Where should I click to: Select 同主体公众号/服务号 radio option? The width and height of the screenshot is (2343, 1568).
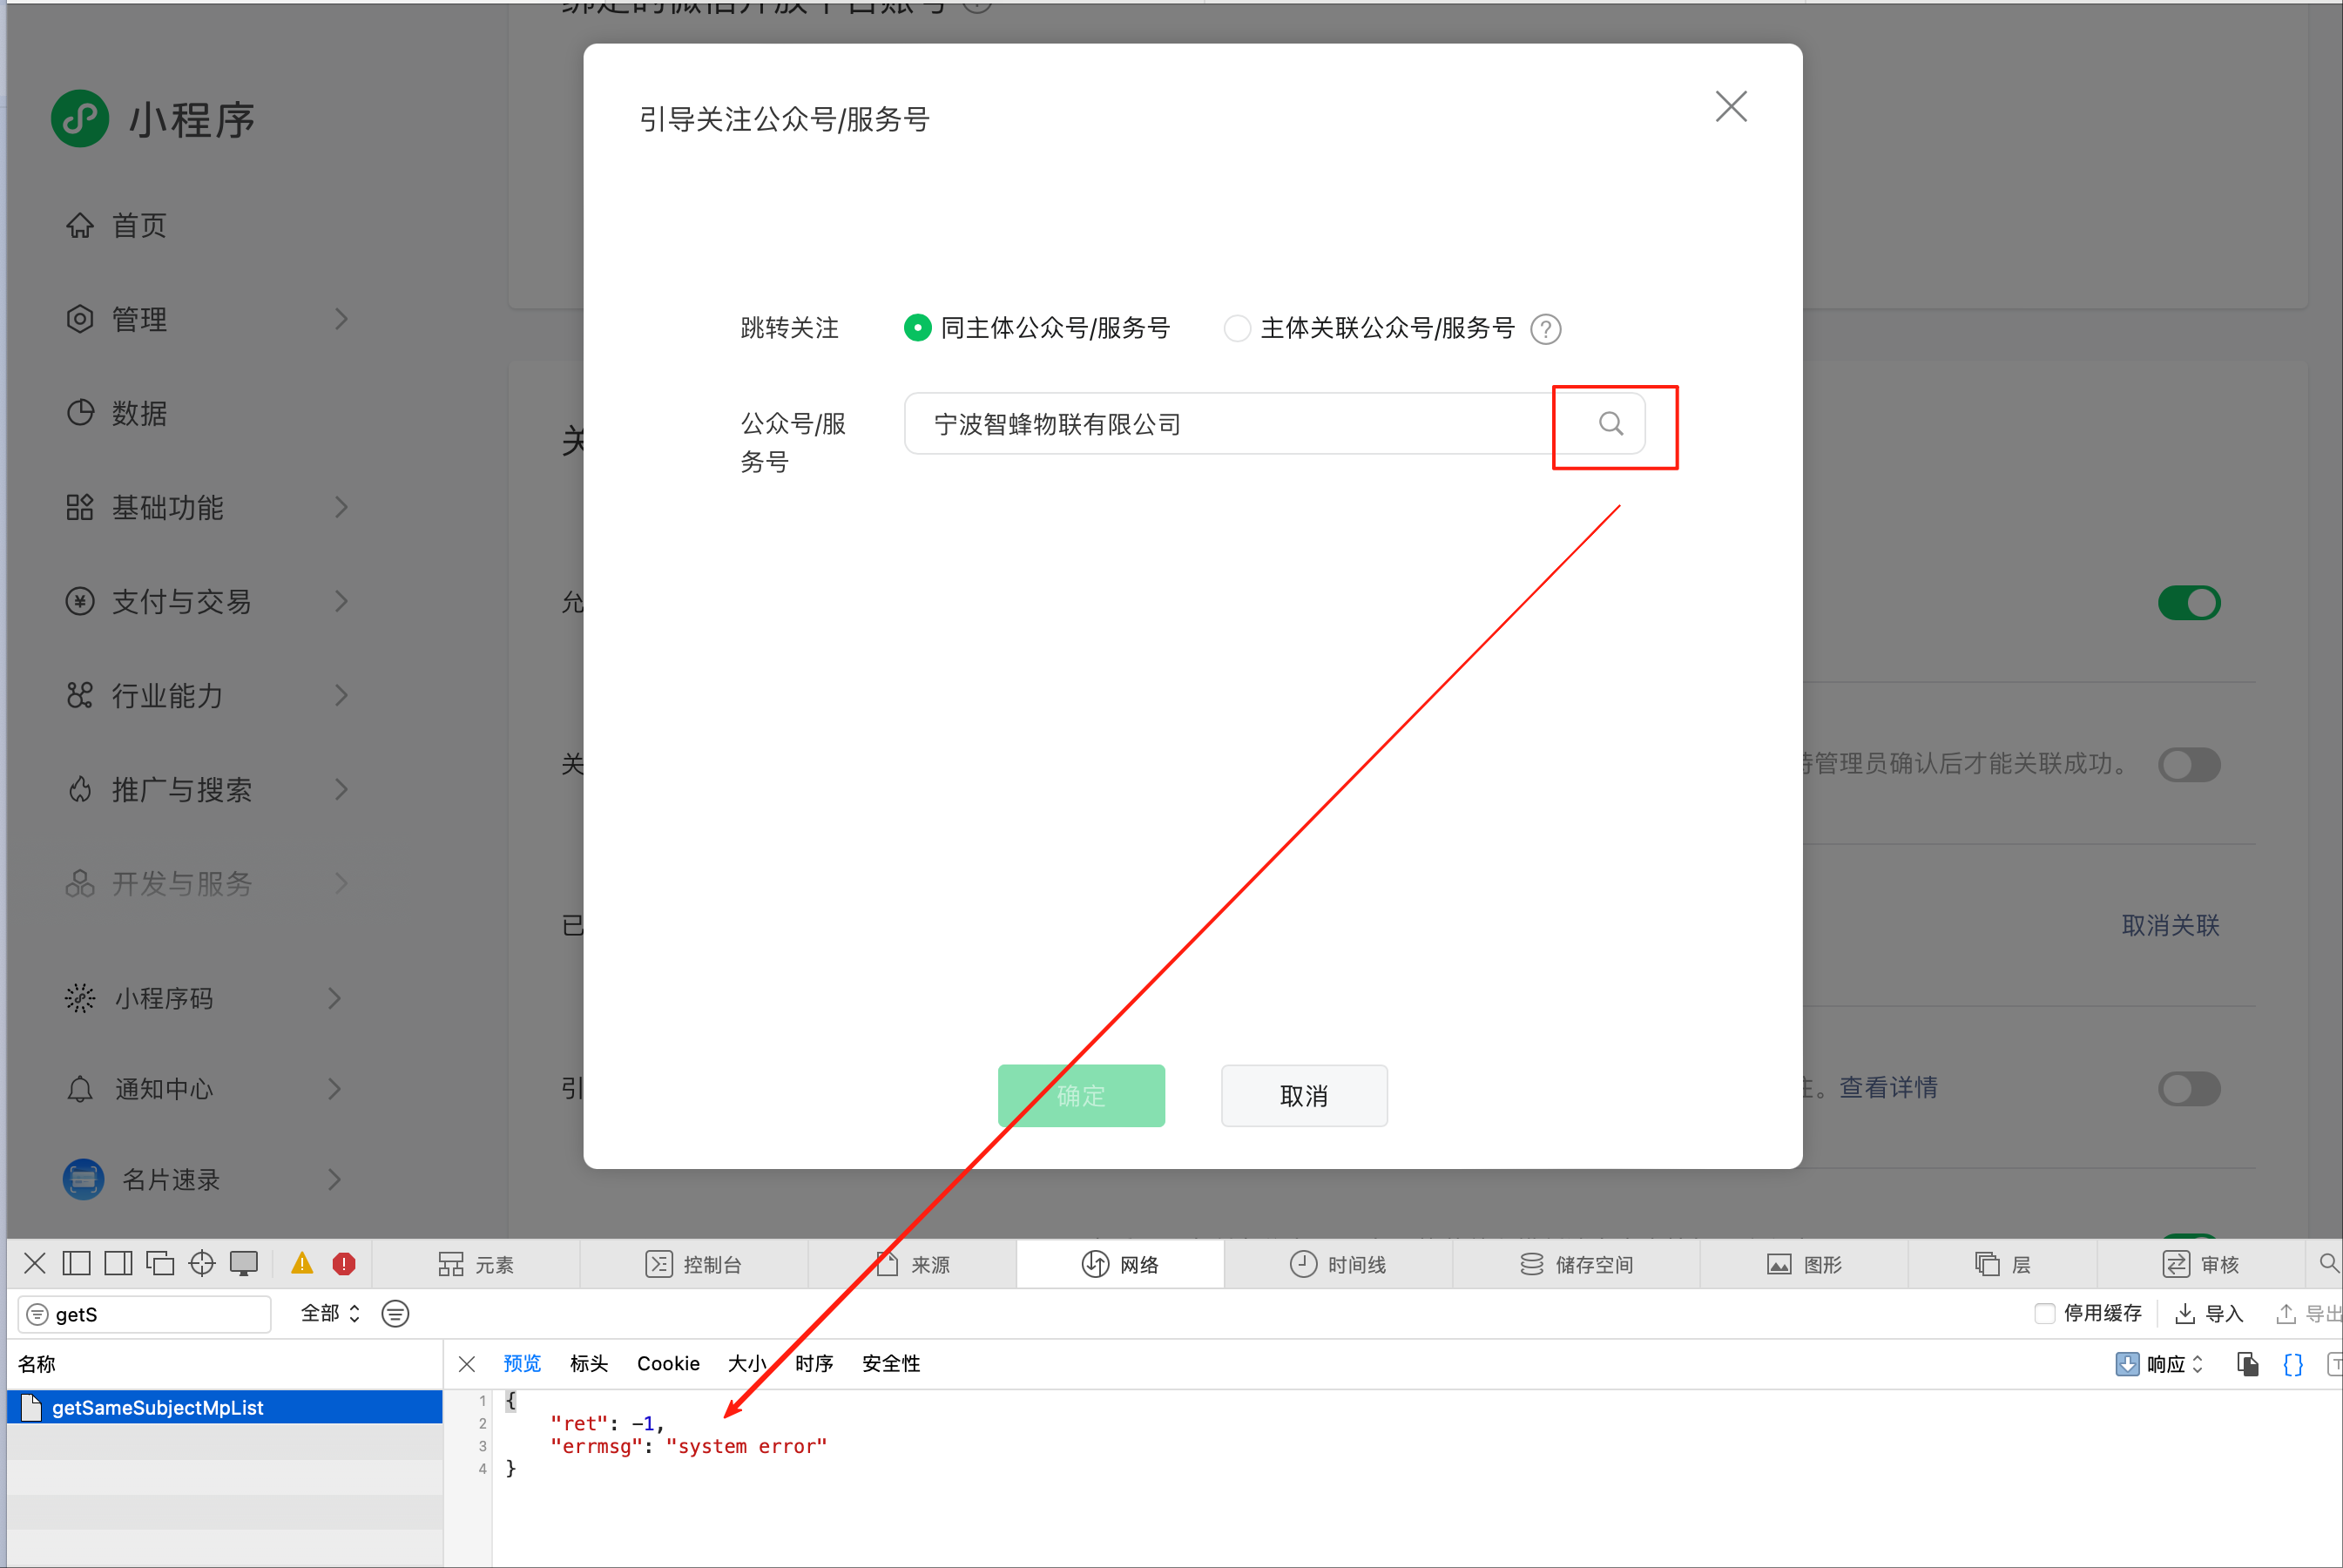coord(916,328)
